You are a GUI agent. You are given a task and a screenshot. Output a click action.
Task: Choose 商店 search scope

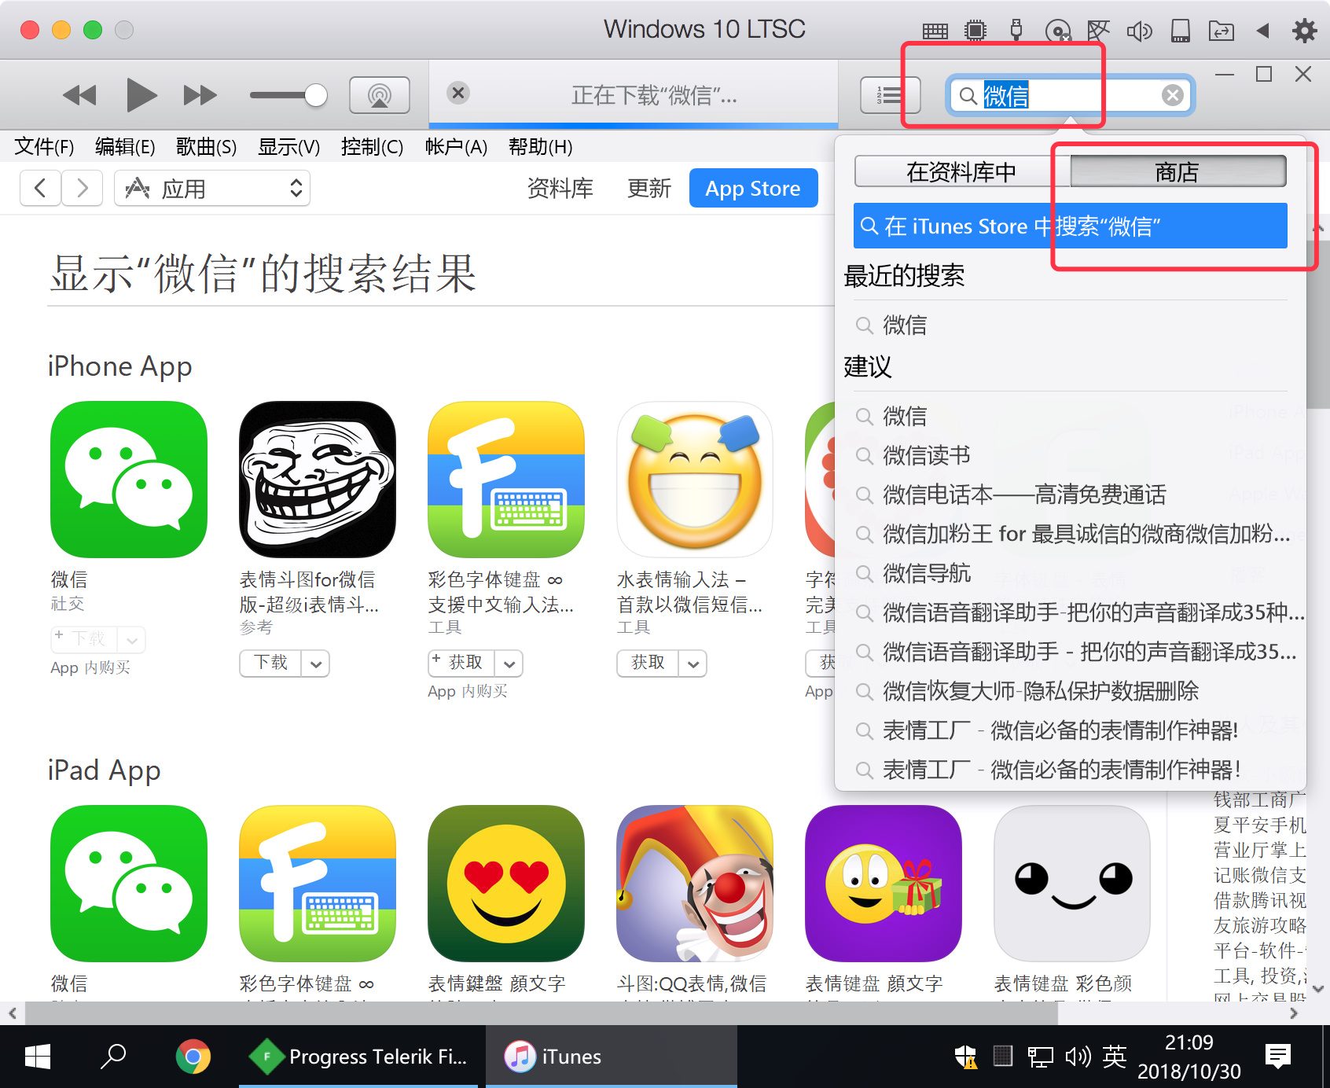pyautogui.click(x=1178, y=171)
